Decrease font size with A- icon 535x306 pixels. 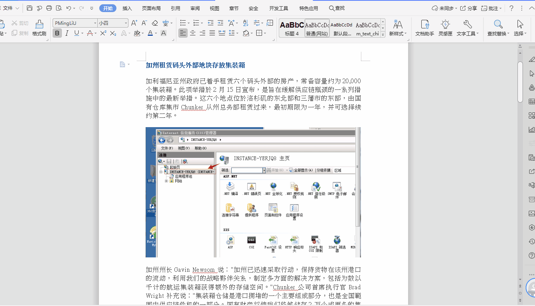[x=144, y=23]
